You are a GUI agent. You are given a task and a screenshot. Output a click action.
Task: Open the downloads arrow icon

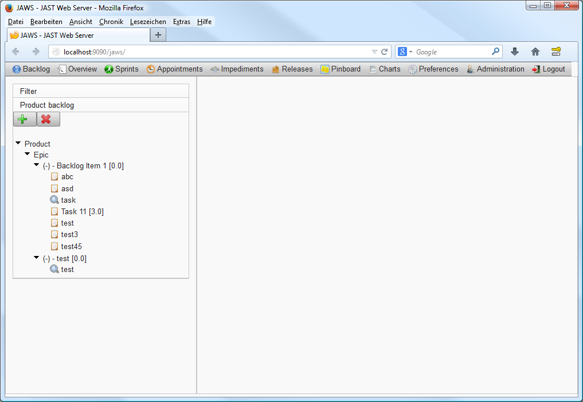514,52
